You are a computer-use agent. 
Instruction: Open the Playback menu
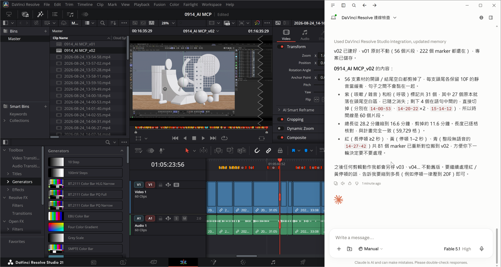tap(142, 4)
